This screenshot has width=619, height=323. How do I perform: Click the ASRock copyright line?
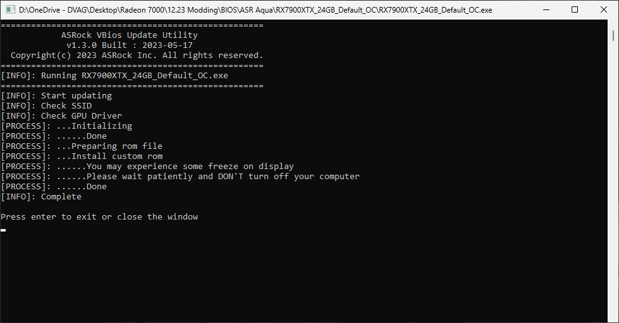[x=137, y=56]
